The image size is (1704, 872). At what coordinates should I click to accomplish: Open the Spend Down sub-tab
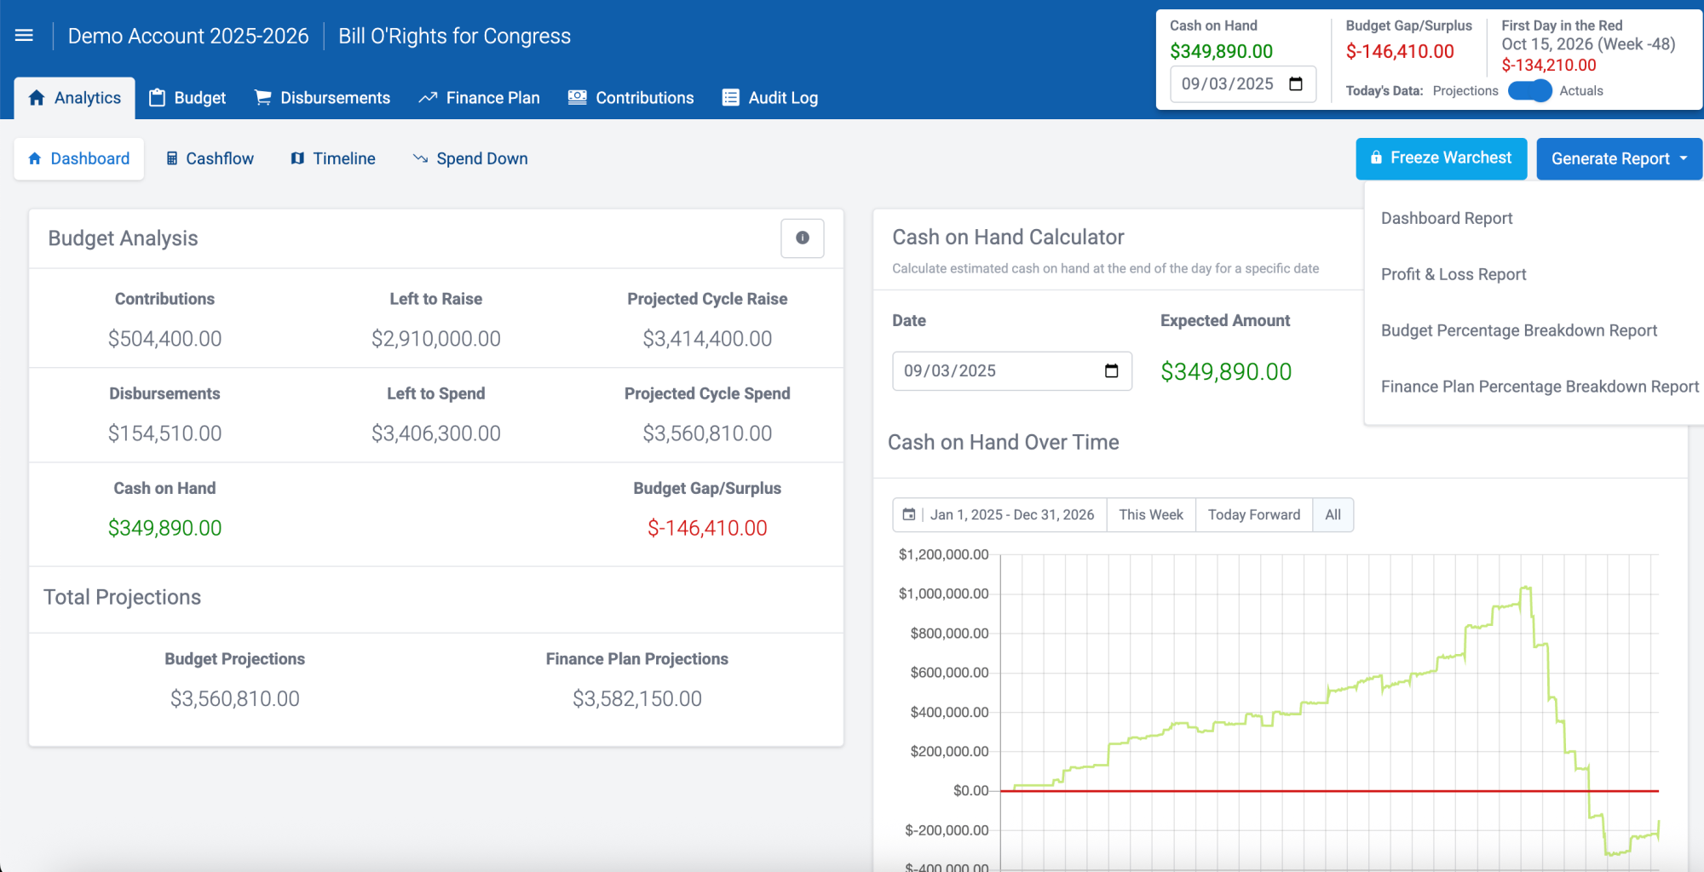470,158
